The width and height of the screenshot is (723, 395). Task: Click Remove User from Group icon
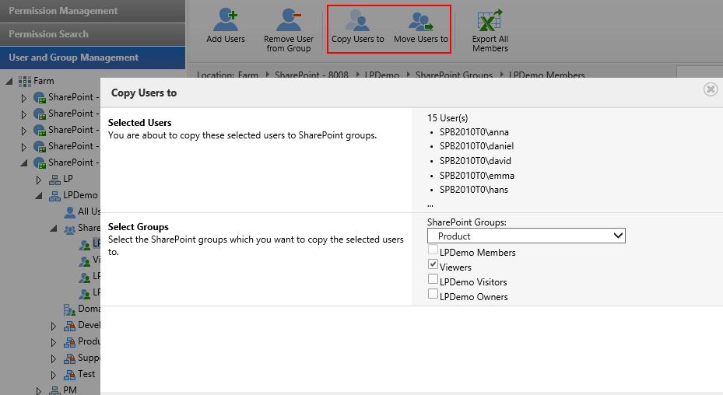[x=288, y=20]
